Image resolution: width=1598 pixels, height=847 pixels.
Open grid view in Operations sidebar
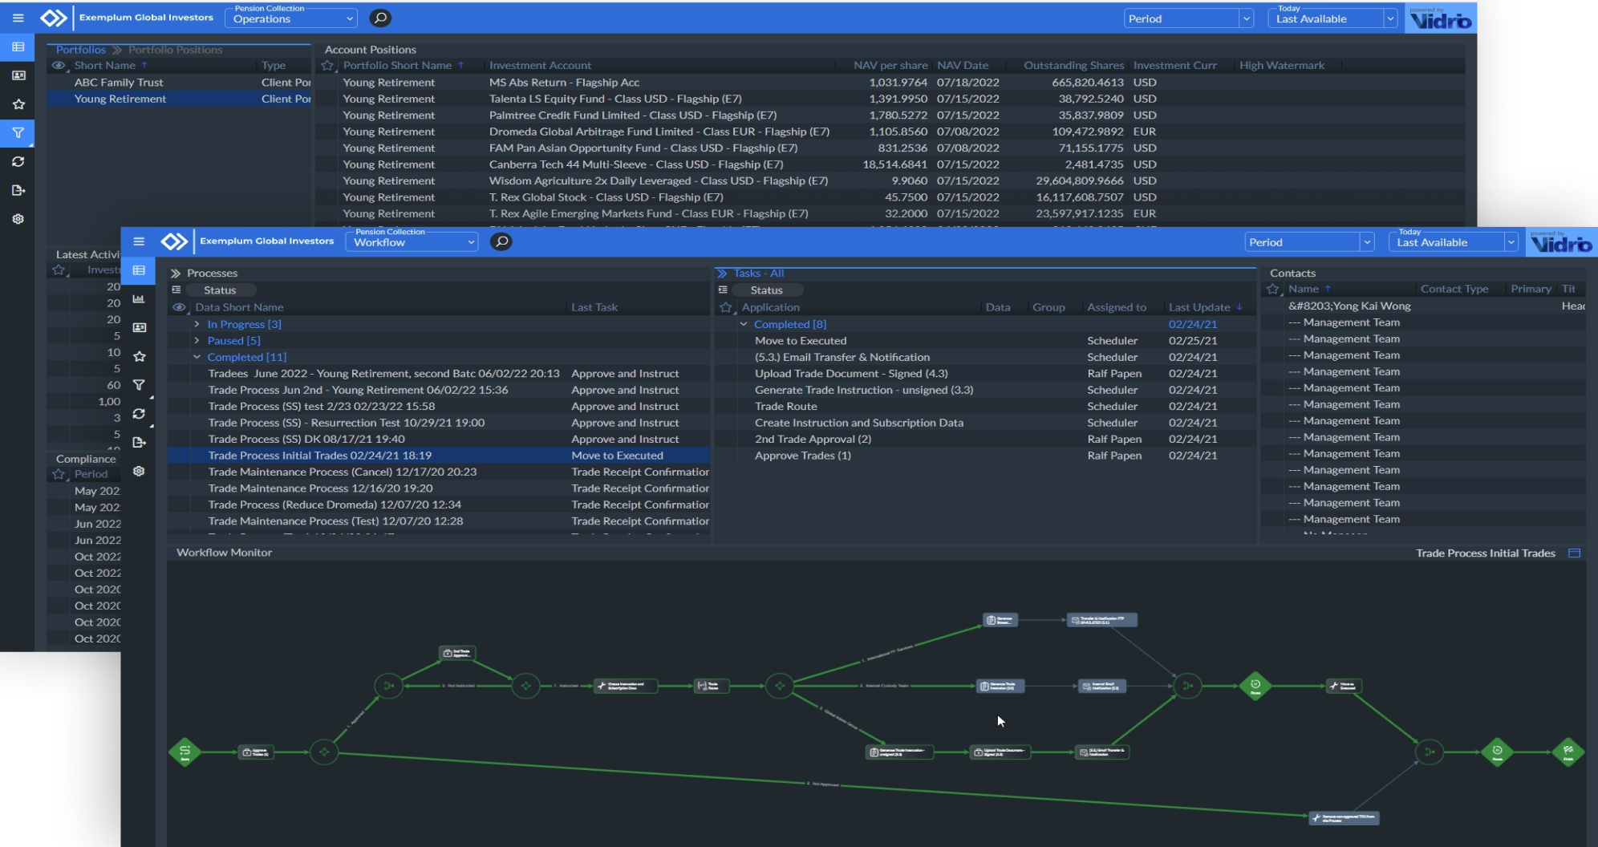pos(18,47)
